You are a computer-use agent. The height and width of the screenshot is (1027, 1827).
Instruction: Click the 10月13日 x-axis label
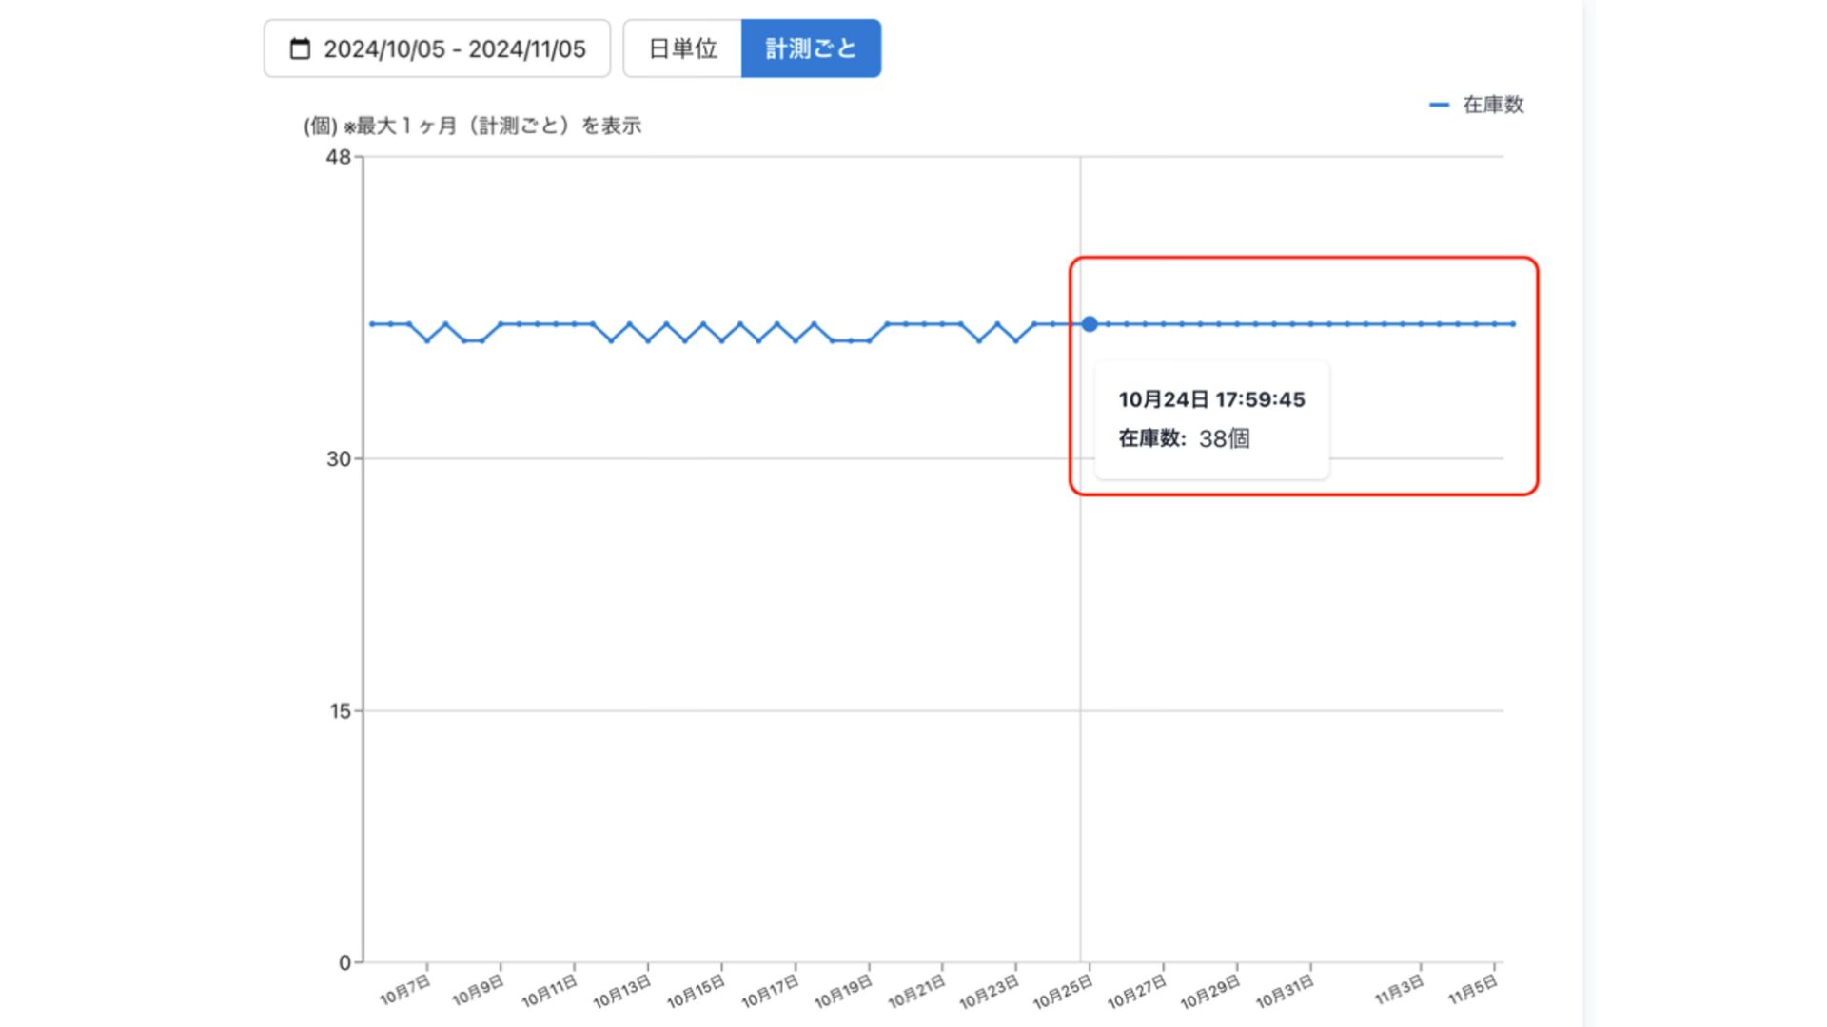(x=622, y=991)
